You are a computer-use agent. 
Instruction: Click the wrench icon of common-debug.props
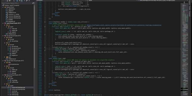pyautogui.click(x=7, y=16)
